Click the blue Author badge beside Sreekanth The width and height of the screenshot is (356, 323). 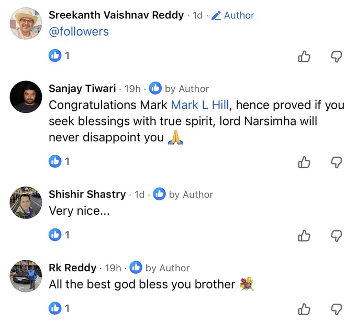click(x=233, y=15)
